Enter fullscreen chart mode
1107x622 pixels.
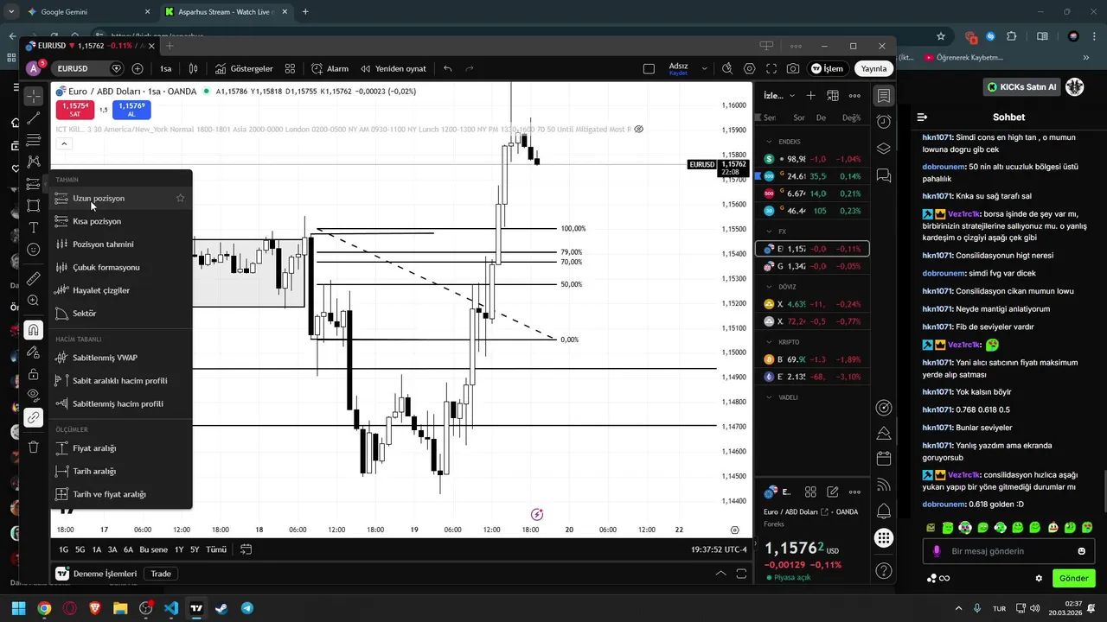771,68
